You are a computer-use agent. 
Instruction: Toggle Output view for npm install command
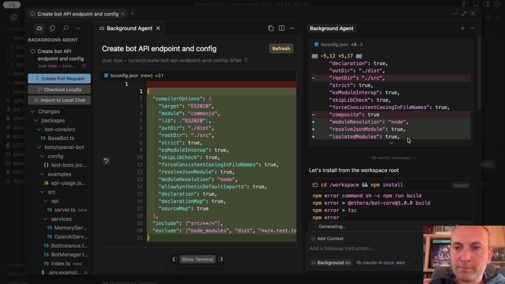point(460,185)
